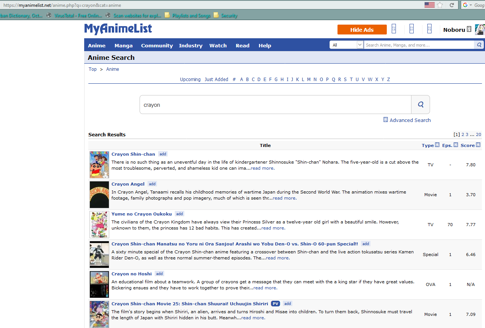Open the Just Added filter link
This screenshot has width=485, height=328.
[x=217, y=80]
